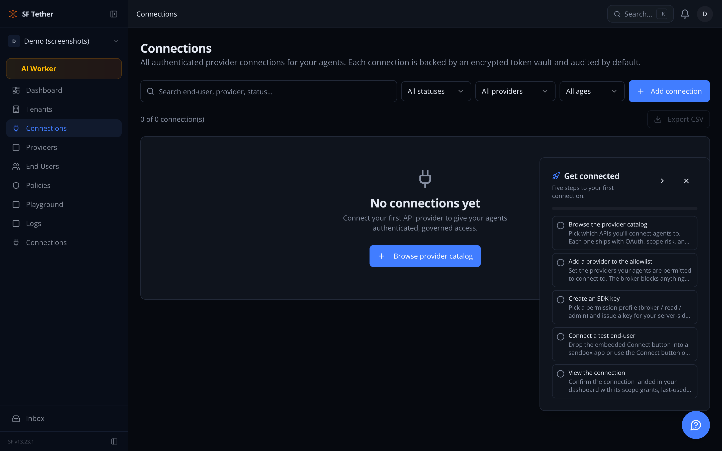Click the Get connected progress bar

click(x=624, y=208)
